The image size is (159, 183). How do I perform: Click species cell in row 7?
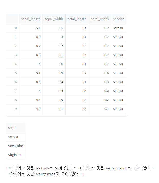pos(119,91)
